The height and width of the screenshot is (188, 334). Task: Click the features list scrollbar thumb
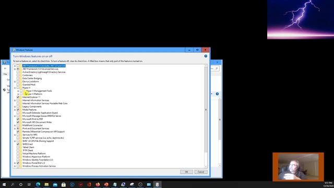(206, 110)
